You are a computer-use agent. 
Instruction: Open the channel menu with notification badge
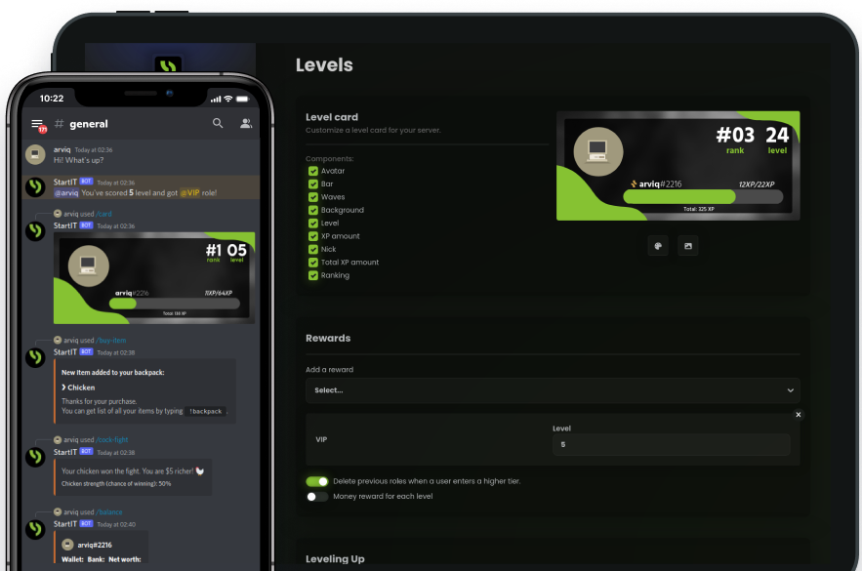point(37,123)
